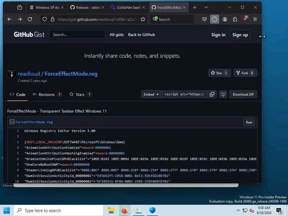This screenshot has width=288, height=216.
Task: Open the notification center icon
Action: click(279, 210)
